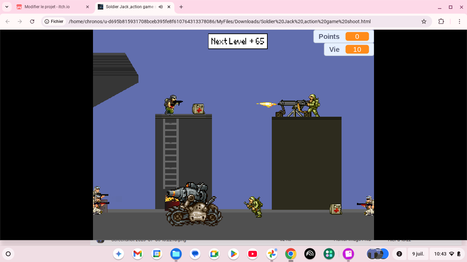The image size is (467, 262).
Task: Launch YouTube from the shelf
Action: tap(253, 254)
